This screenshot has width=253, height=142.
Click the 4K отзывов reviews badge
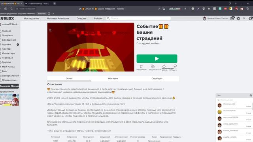pyautogui.click(x=175, y=8)
